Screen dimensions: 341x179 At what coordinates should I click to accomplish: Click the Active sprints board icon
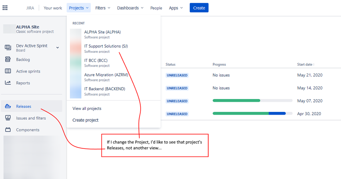coord(8,71)
